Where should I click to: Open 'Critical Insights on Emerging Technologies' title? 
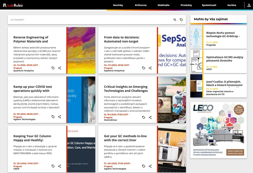coord(126,89)
